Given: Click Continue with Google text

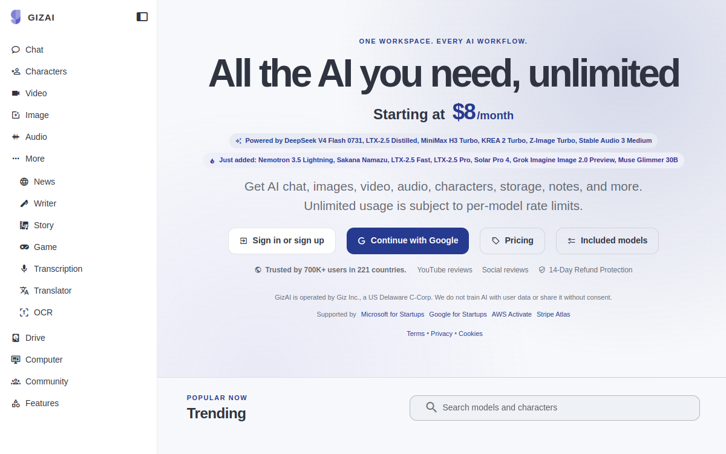Looking at the screenshot, I should (x=414, y=240).
